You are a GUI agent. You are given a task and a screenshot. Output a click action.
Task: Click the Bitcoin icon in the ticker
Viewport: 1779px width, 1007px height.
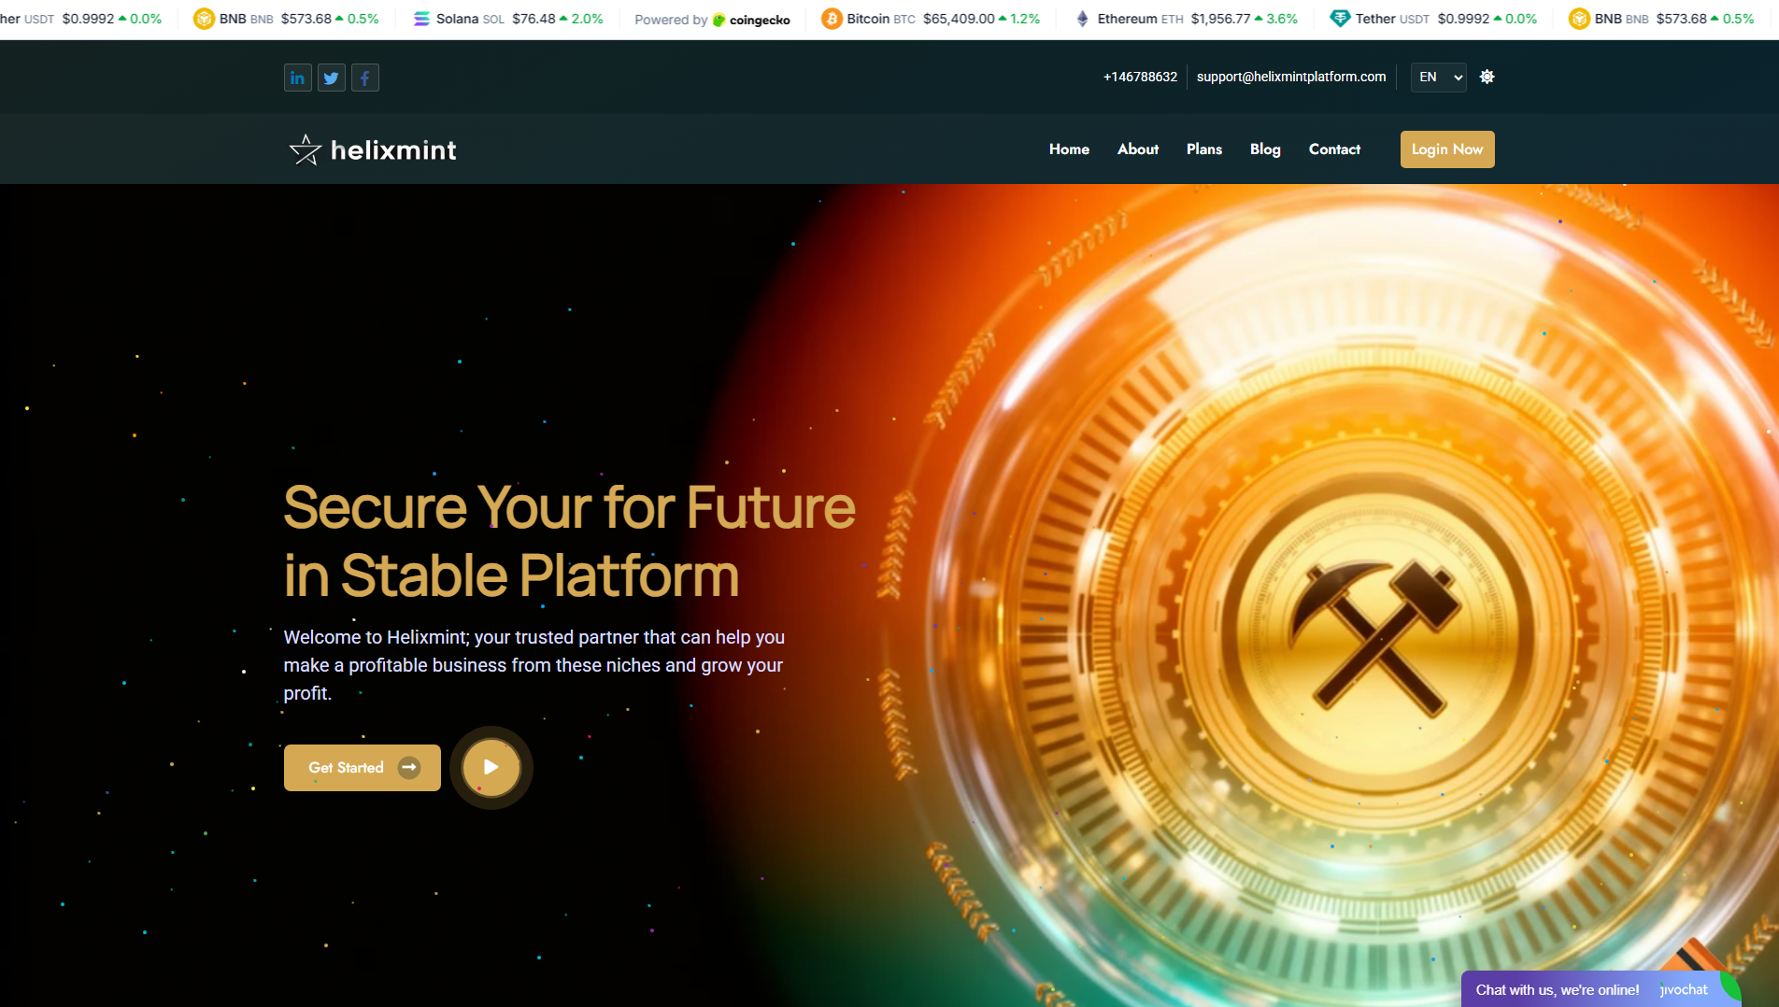click(x=832, y=19)
